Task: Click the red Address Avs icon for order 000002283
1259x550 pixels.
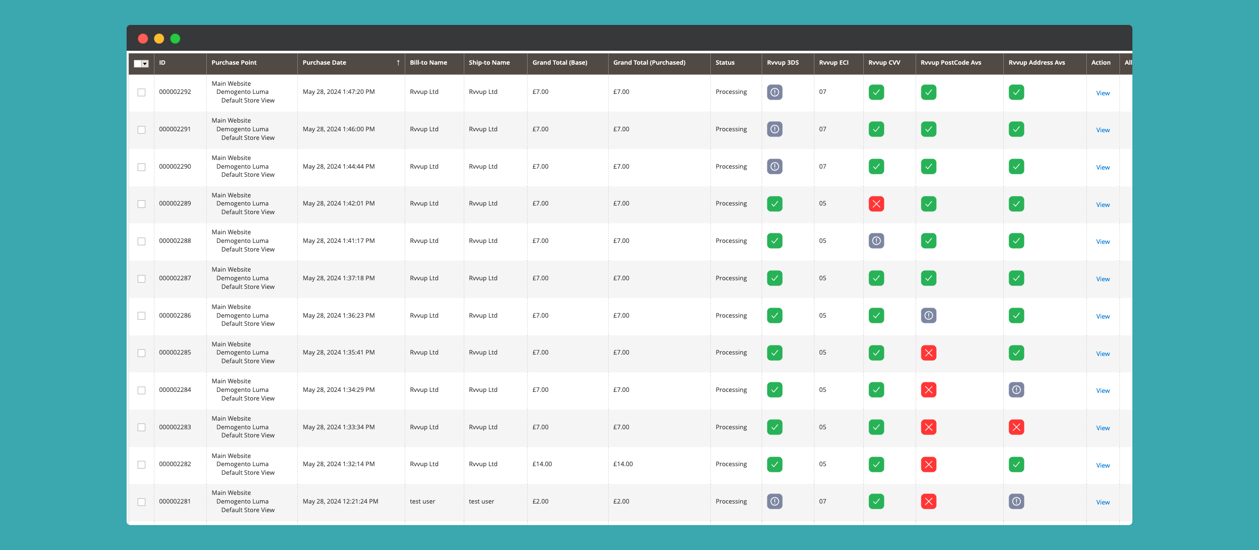Action: 1016,427
